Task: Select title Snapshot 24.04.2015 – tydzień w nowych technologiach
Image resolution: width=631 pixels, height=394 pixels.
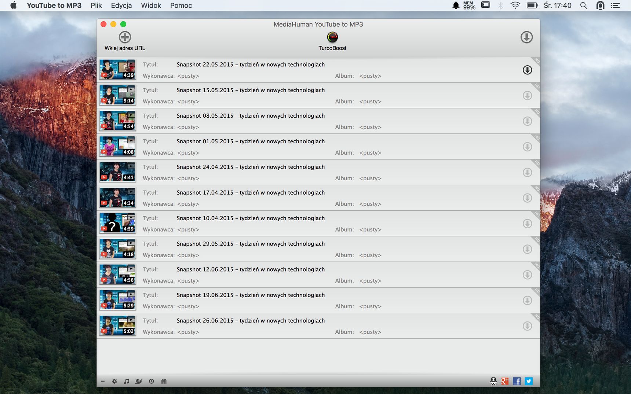Action: tap(251, 167)
